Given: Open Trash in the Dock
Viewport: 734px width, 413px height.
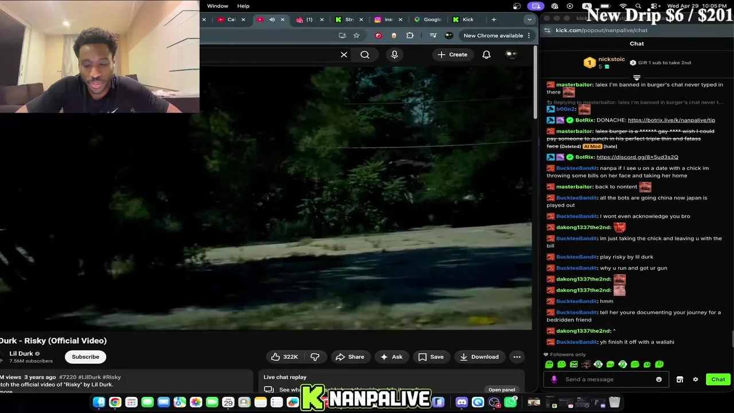Looking at the screenshot, I should pyautogui.click(x=614, y=402).
